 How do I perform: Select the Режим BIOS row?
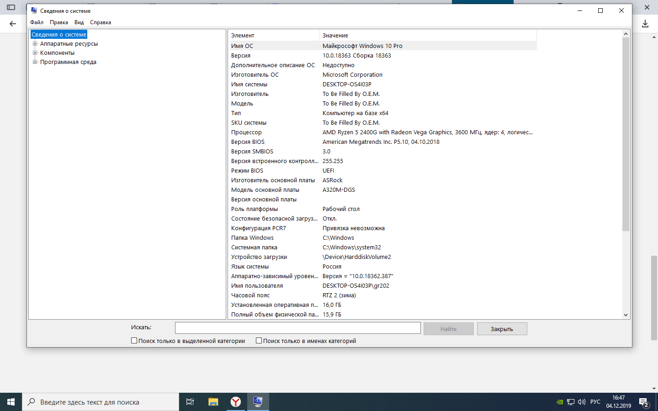pyautogui.click(x=382, y=170)
